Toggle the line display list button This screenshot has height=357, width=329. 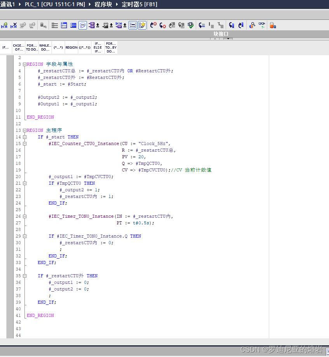pyautogui.click(x=133, y=25)
